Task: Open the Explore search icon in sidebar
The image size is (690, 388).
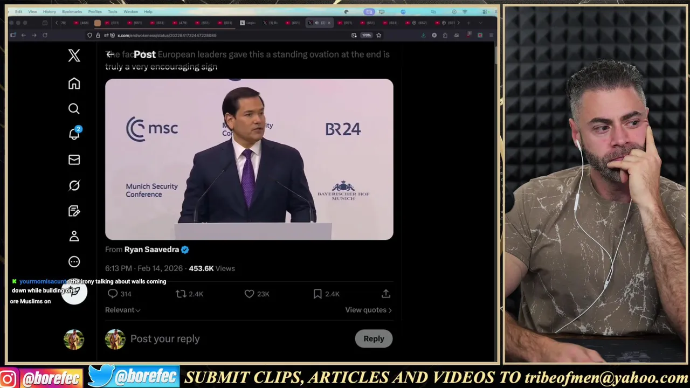Action: [x=74, y=109]
